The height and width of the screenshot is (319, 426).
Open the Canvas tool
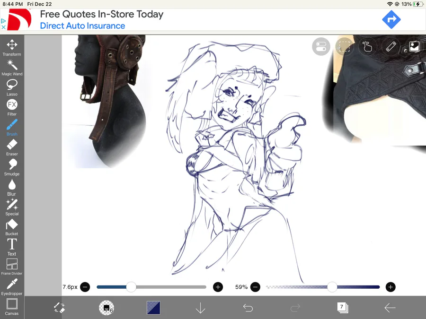click(x=12, y=307)
